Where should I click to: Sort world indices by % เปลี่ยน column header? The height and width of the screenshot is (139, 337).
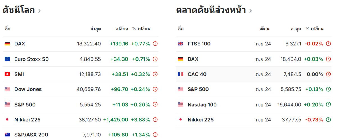click(141, 29)
